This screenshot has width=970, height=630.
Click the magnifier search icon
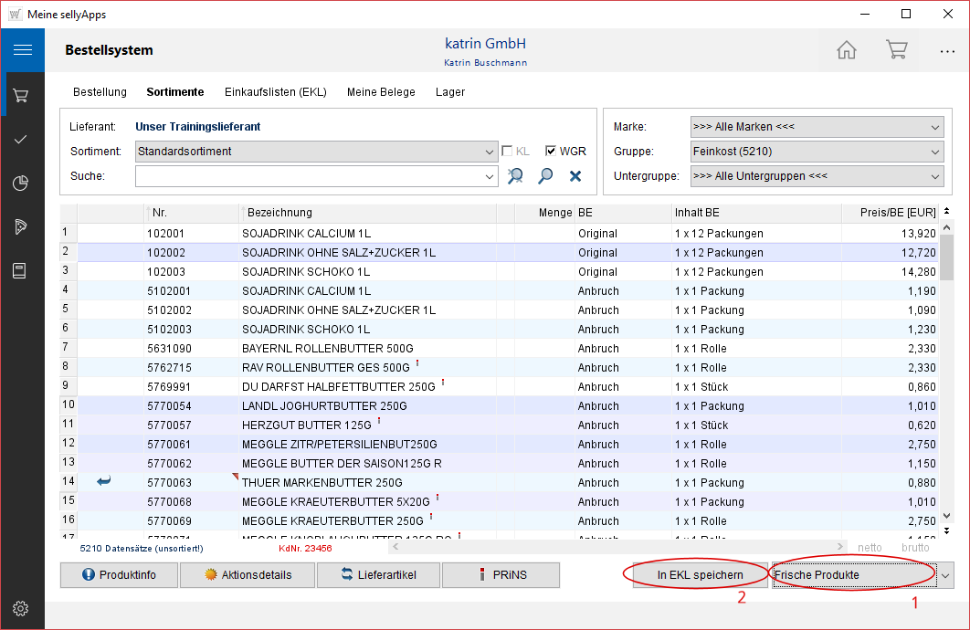pyautogui.click(x=546, y=176)
